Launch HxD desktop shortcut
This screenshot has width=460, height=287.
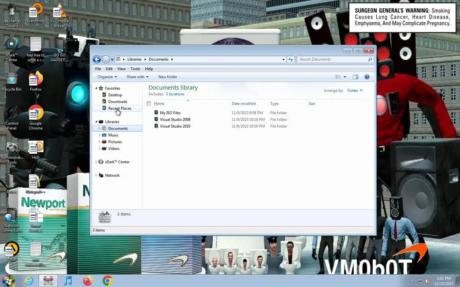tap(35, 150)
